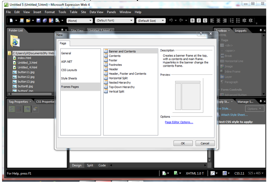Click Cancel in the New dialog
This screenshot has width=267, height=182.
point(205,143)
